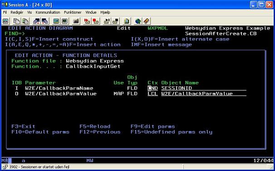Click the globe support icon
This screenshot has width=275, height=171.
pyautogui.click(x=138, y=21)
